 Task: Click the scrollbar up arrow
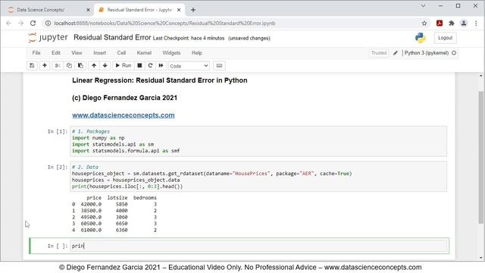coord(480,76)
